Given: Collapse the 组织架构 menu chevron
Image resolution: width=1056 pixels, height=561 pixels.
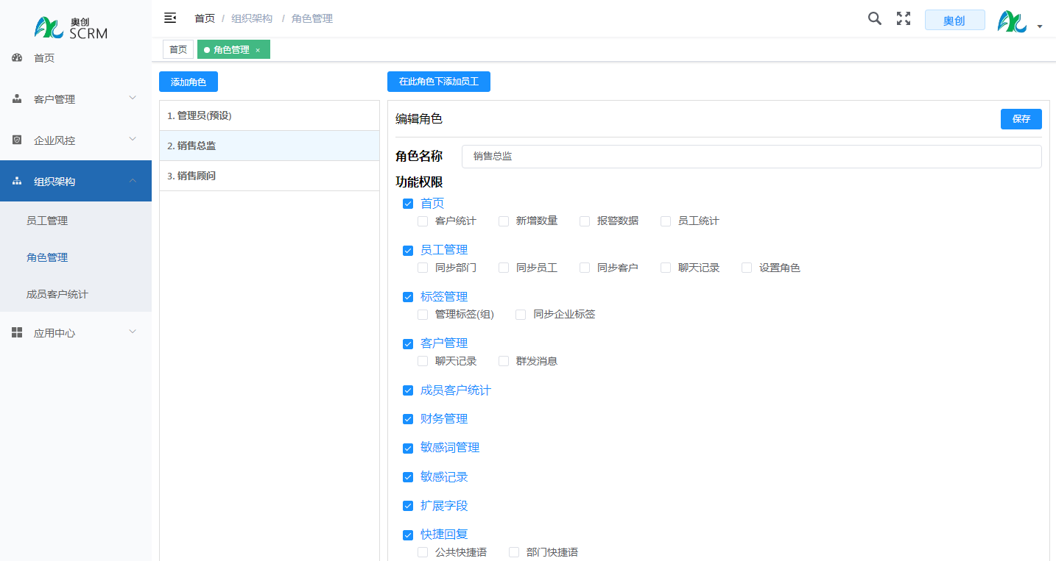Looking at the screenshot, I should (133, 180).
